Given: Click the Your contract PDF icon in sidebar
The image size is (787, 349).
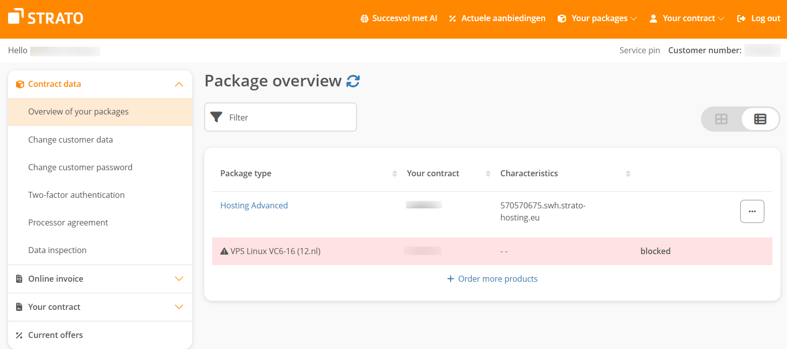Looking at the screenshot, I should (x=19, y=307).
